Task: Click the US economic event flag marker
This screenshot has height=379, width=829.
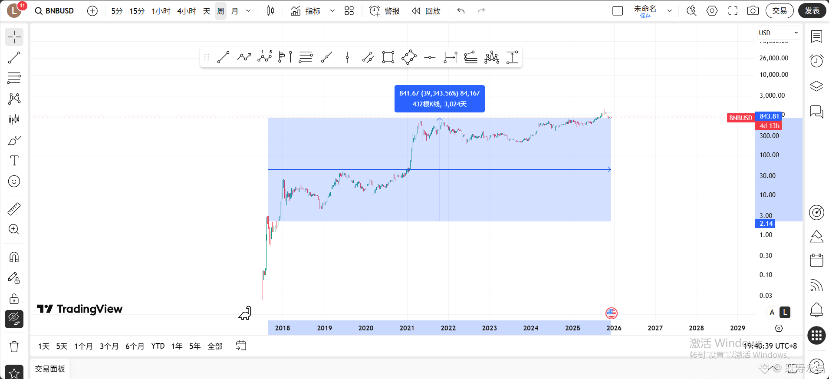Action: (612, 313)
